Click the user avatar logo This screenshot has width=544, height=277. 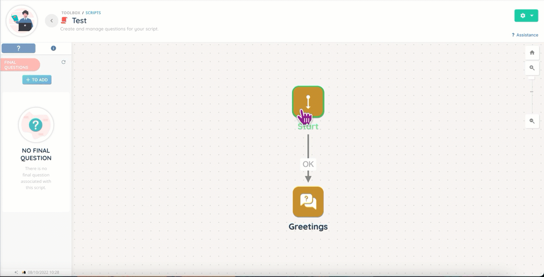tap(22, 21)
